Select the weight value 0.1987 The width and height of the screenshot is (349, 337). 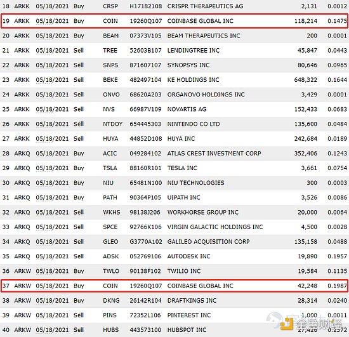[x=337, y=286]
